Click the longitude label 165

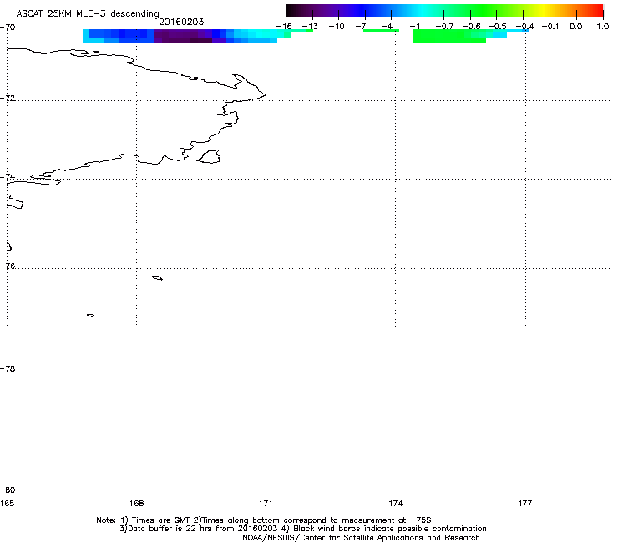coord(7,503)
